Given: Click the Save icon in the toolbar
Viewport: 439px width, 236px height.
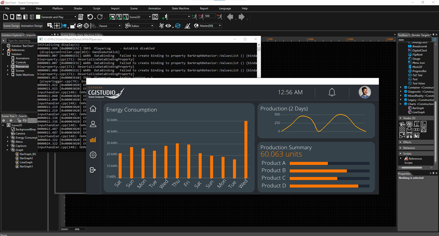Looking at the screenshot, I should 19,17.
